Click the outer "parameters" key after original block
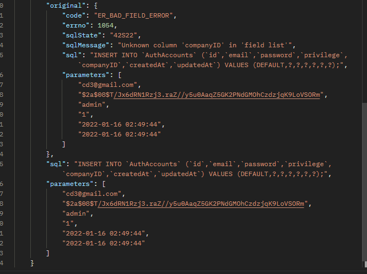Image resolution: width=367 pixels, height=274 pixels. coord(69,184)
